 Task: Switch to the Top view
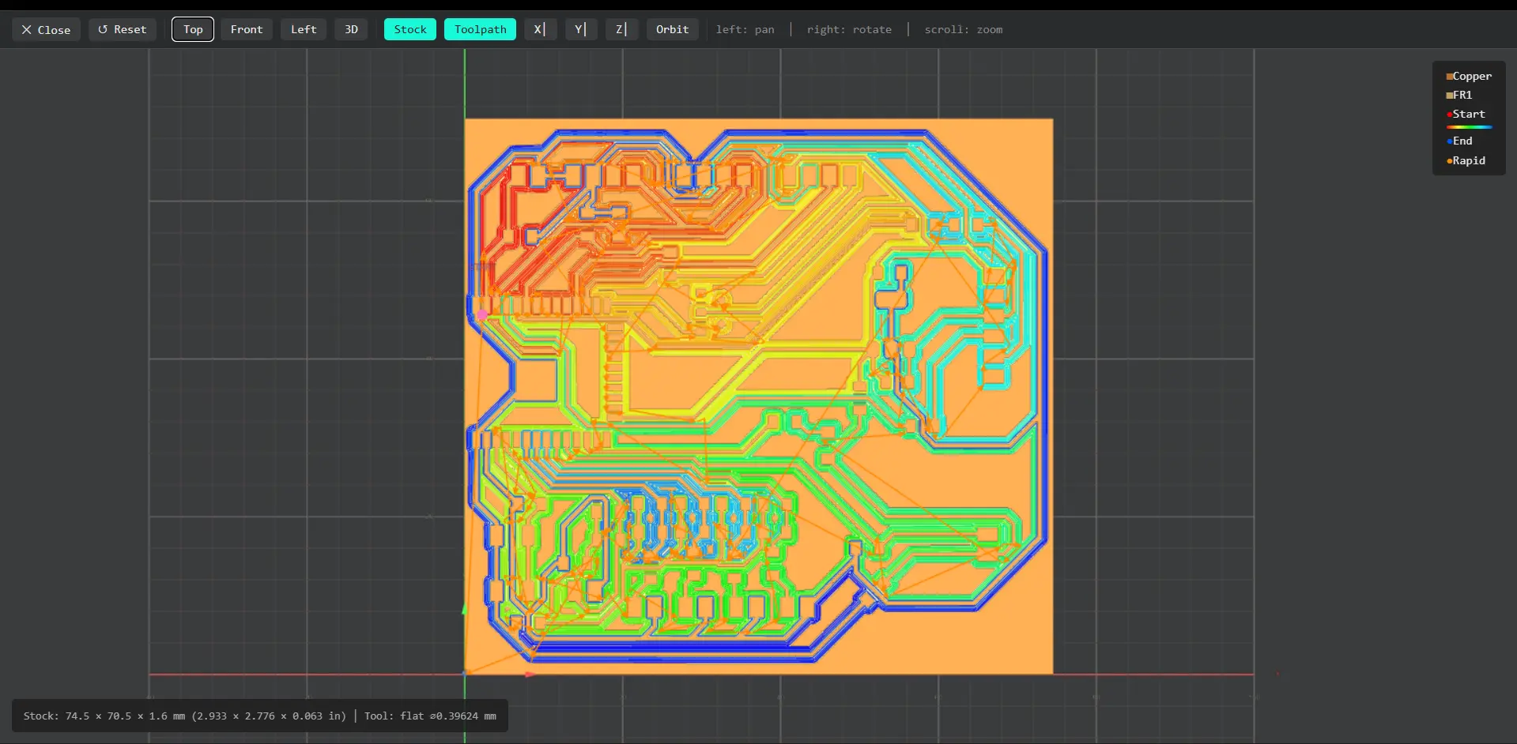[x=193, y=30]
